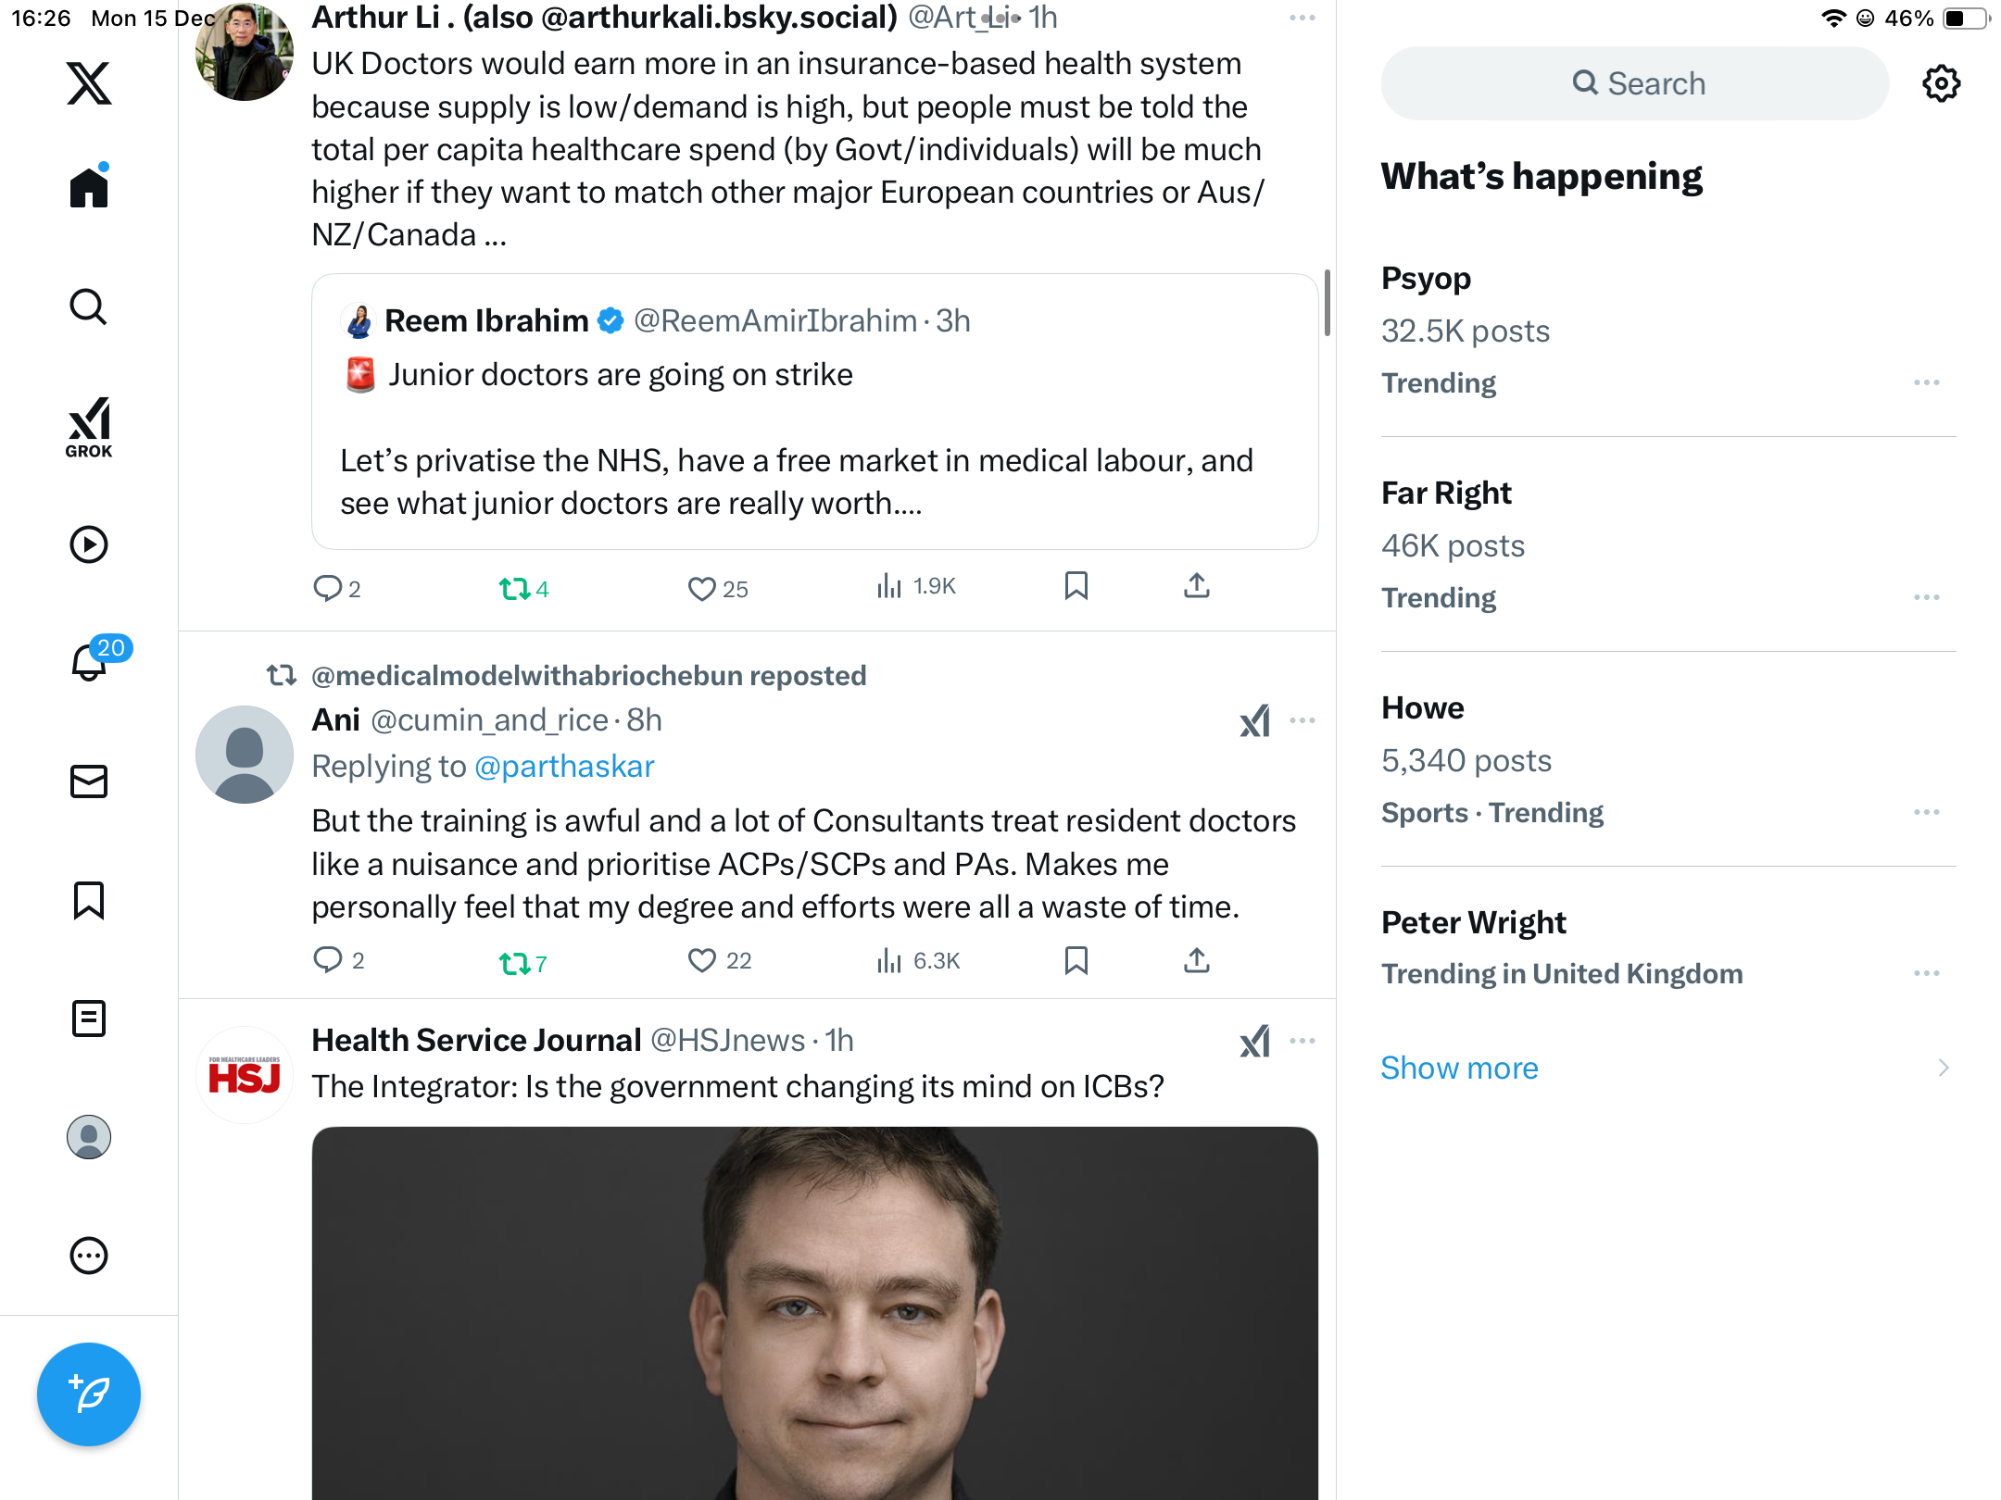Open @parthaskar profile link
2001x1500 pixels.
(564, 767)
